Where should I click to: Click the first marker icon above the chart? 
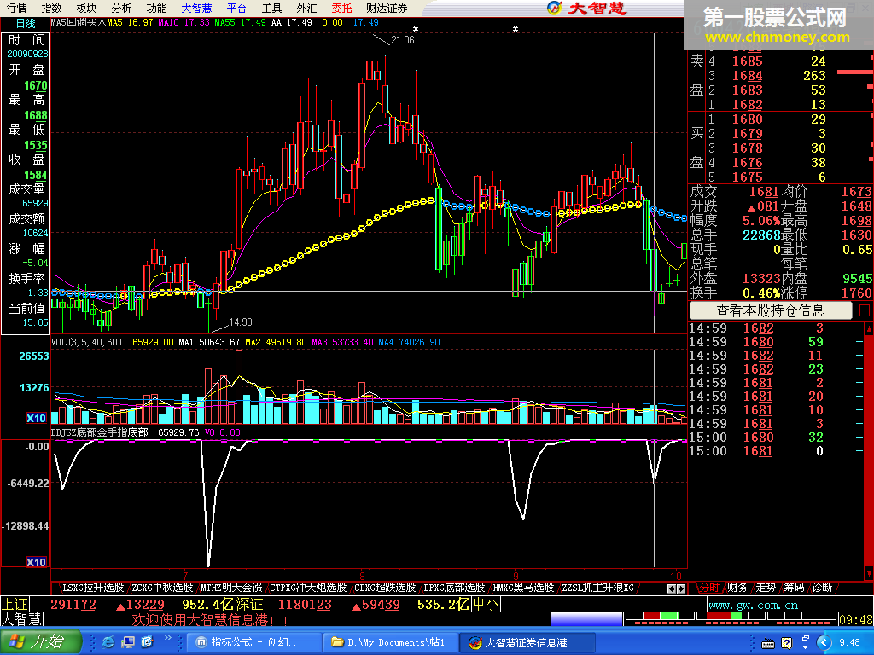tap(416, 28)
